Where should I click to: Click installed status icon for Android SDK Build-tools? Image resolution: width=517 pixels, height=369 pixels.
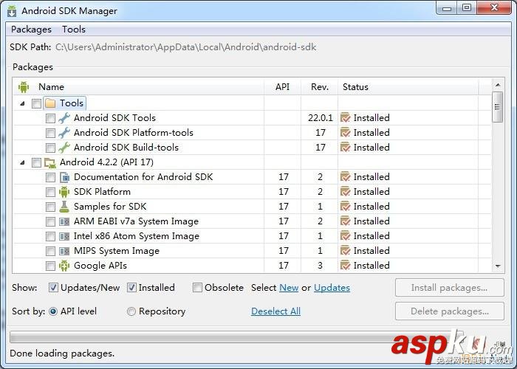(x=345, y=148)
